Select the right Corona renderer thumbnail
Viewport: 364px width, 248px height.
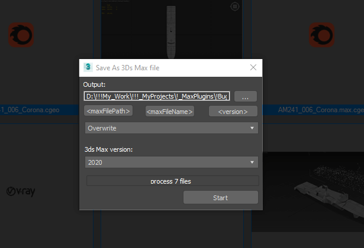[x=322, y=35]
